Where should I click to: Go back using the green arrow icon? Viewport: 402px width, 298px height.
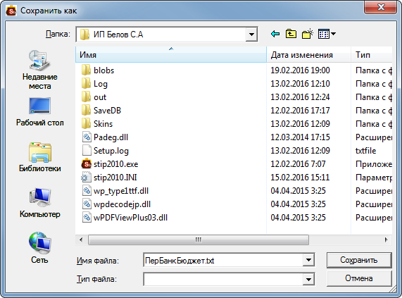click(275, 34)
